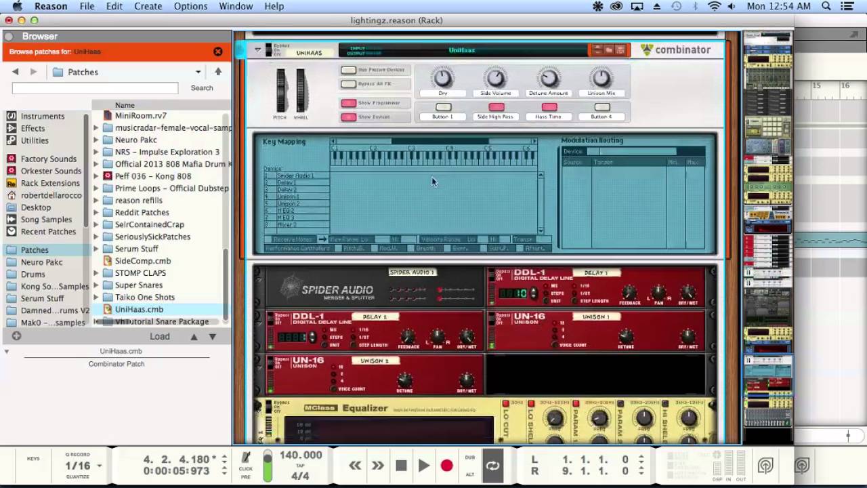Open the Help menu

[274, 6]
